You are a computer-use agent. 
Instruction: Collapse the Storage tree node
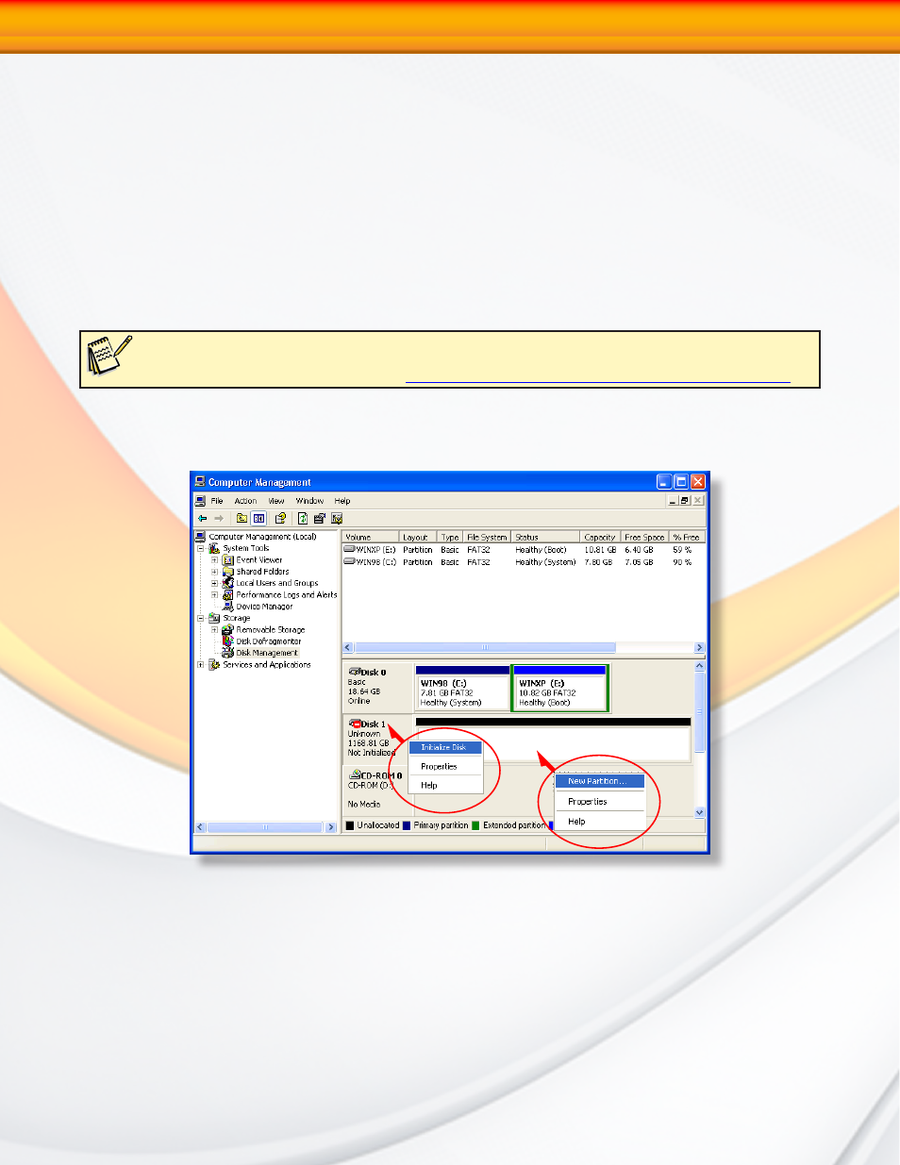pos(200,618)
